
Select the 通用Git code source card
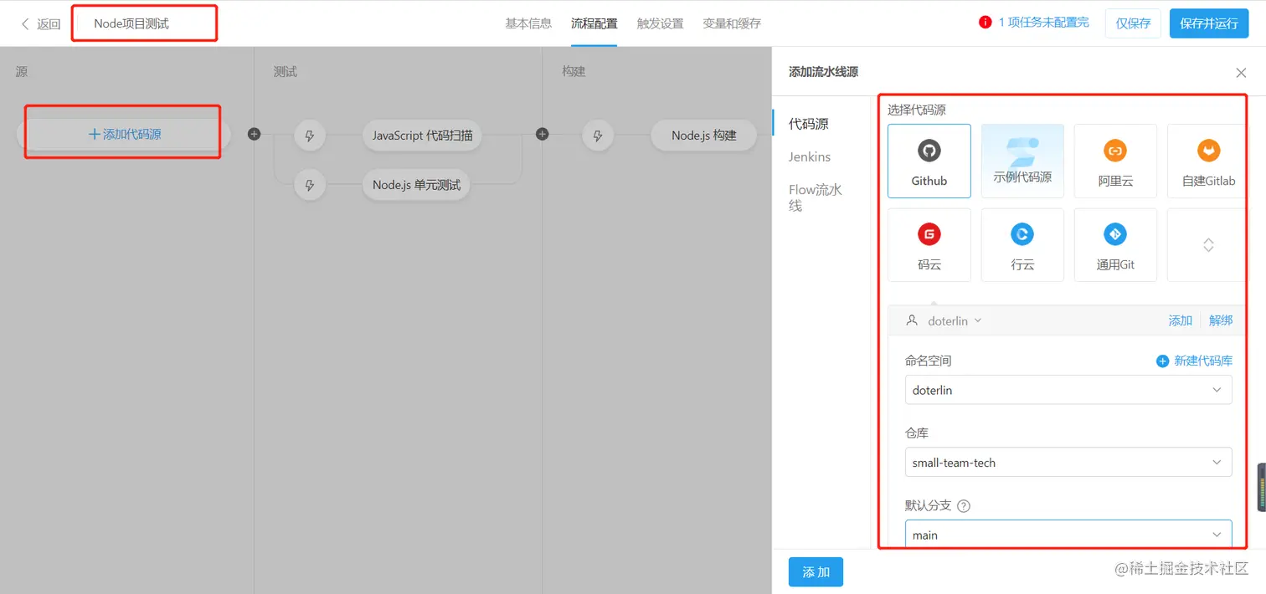click(x=1115, y=244)
